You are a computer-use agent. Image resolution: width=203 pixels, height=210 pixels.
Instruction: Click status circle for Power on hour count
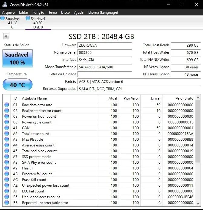[x=7, y=116]
